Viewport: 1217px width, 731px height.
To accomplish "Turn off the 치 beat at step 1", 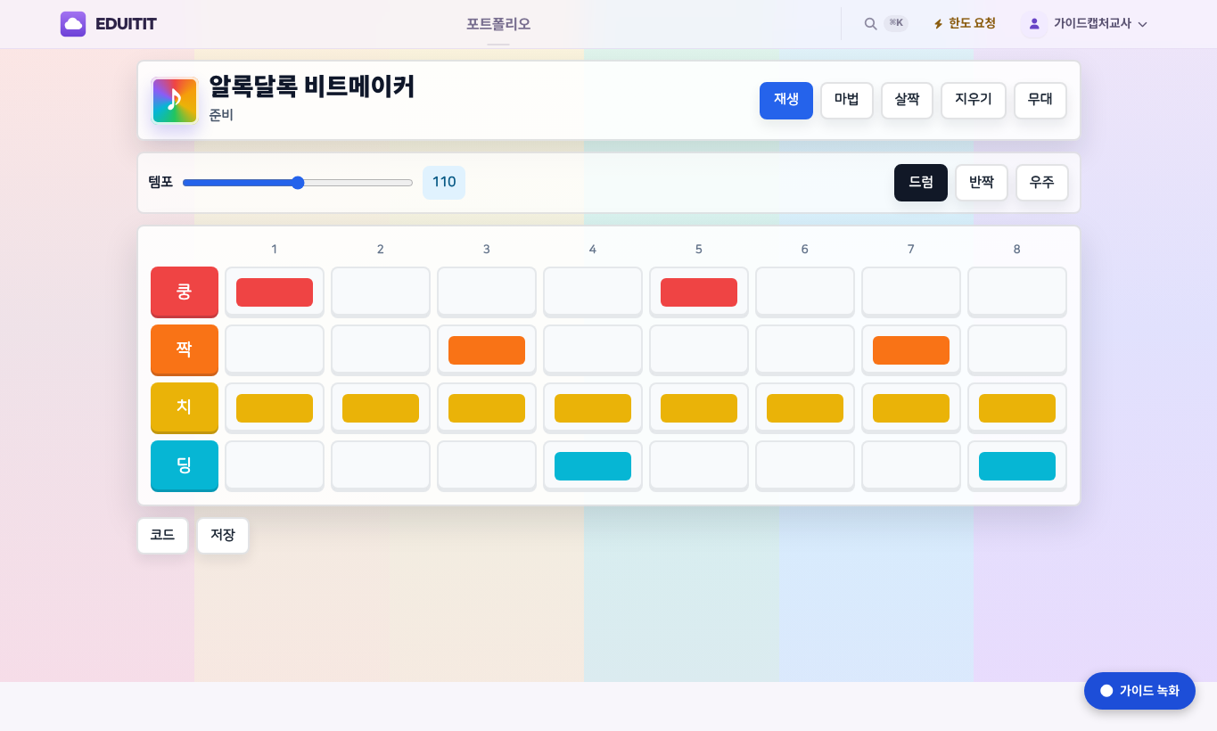I will click(x=275, y=407).
